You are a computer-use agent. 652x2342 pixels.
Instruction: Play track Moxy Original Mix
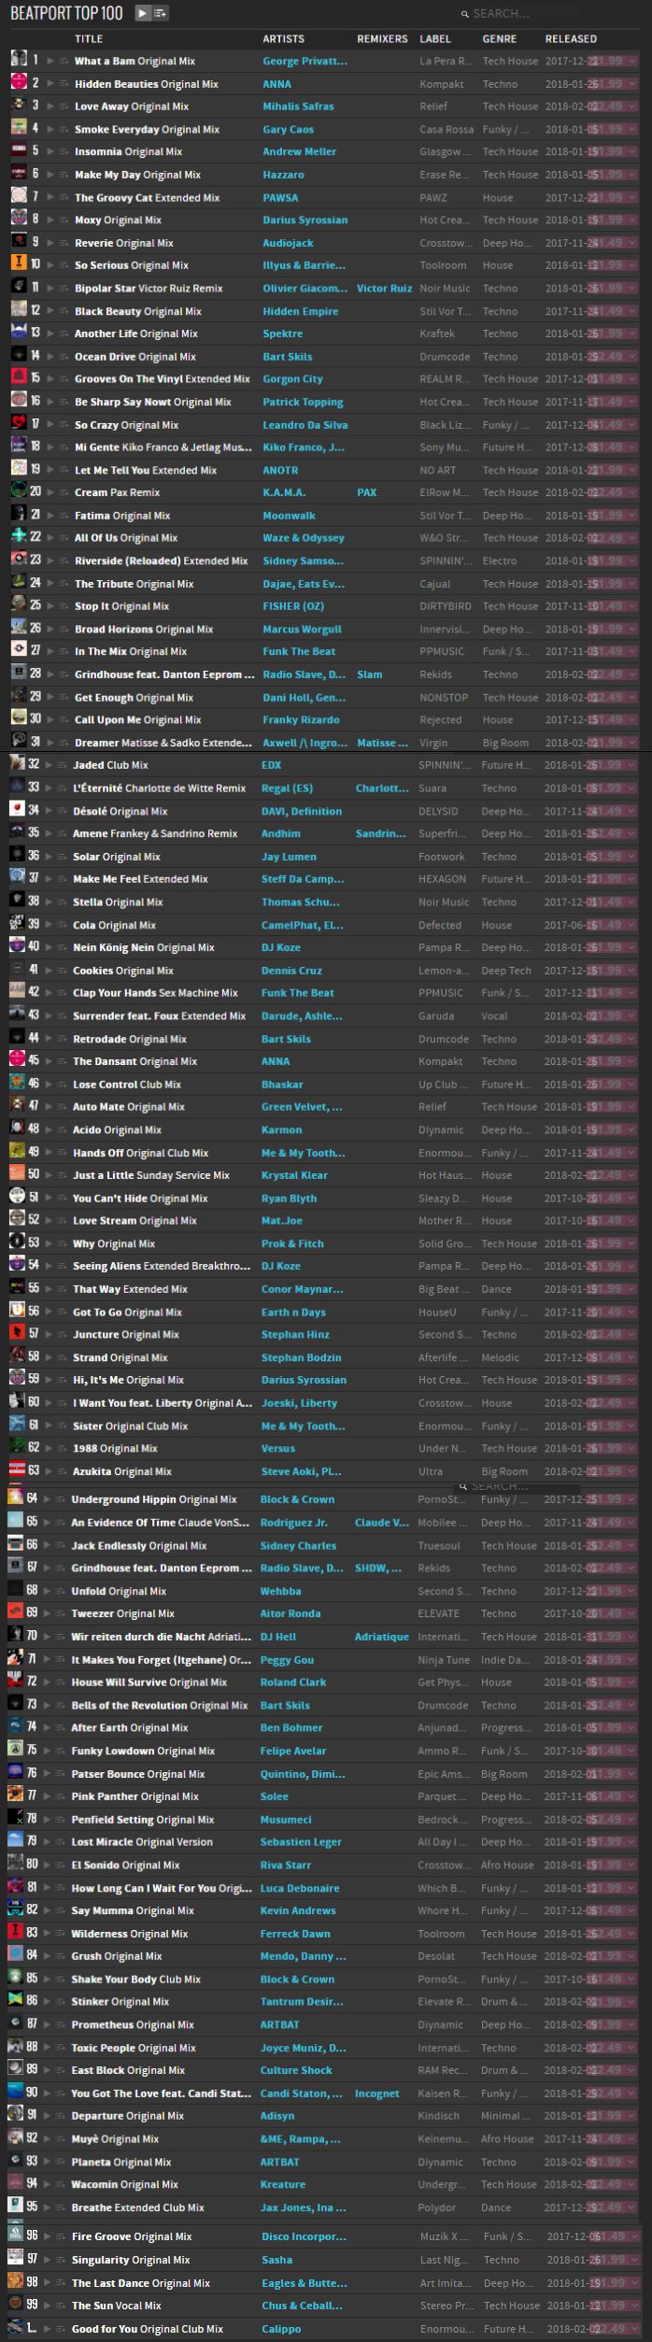[50, 220]
